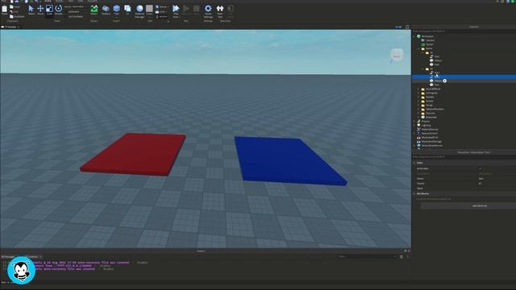This screenshot has width=516, height=290.
Task: Start a Team Test session
Action: [220, 10]
